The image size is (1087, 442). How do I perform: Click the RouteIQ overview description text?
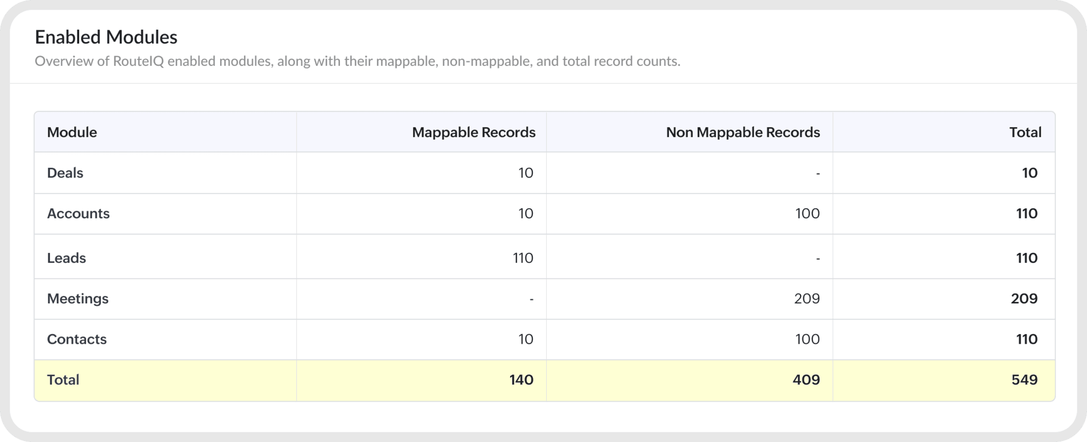pyautogui.click(x=358, y=62)
